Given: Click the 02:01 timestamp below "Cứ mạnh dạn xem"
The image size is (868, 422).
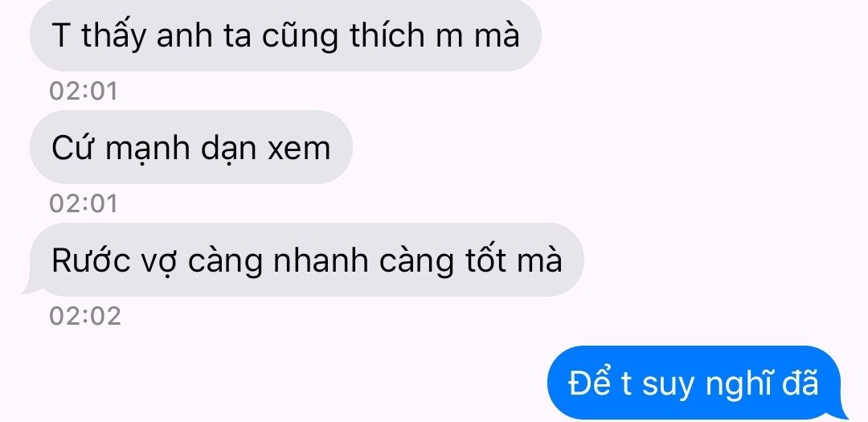Looking at the screenshot, I should click(84, 204).
